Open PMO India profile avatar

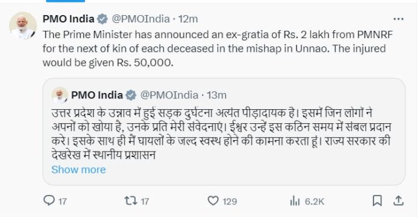(23, 25)
